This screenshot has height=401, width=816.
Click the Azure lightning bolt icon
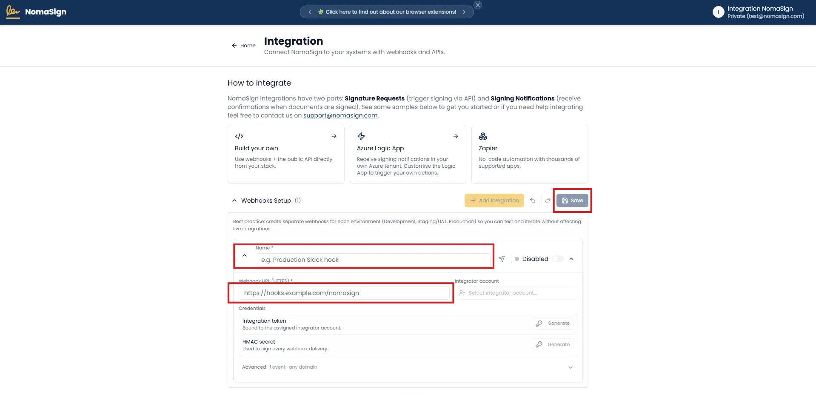[x=361, y=136]
